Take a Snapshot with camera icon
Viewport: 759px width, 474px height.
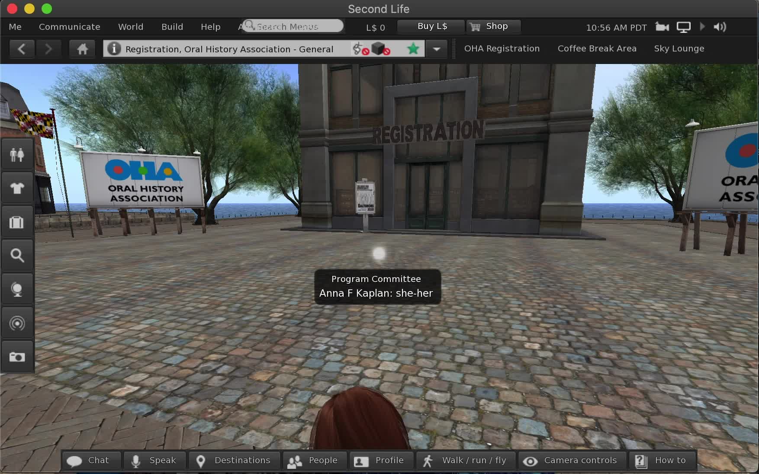[x=17, y=357]
